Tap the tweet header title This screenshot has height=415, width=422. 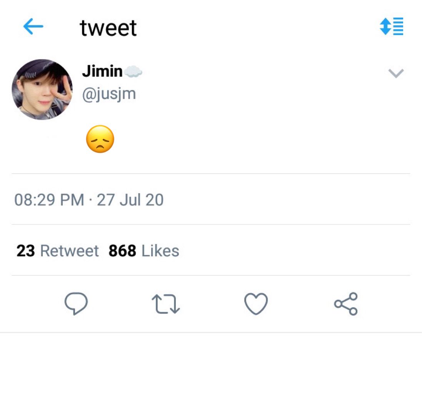[x=108, y=28]
